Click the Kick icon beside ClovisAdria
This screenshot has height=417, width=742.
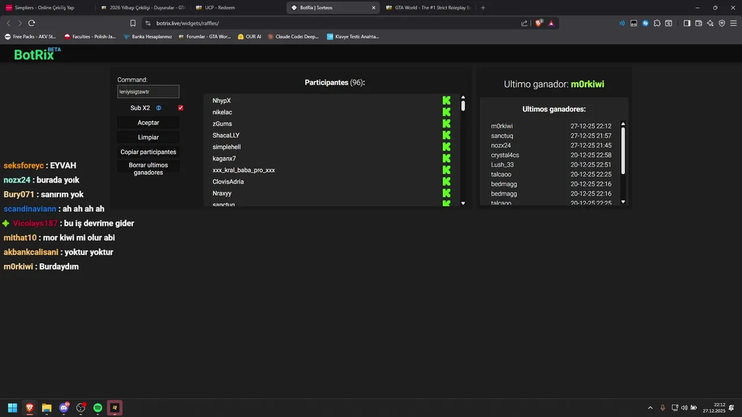coord(446,182)
